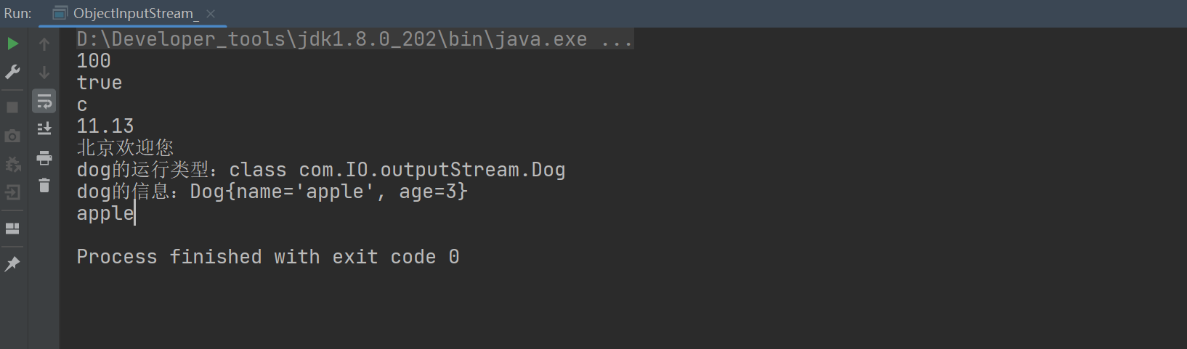Print the console output
This screenshot has width=1187, height=349.
(x=44, y=157)
